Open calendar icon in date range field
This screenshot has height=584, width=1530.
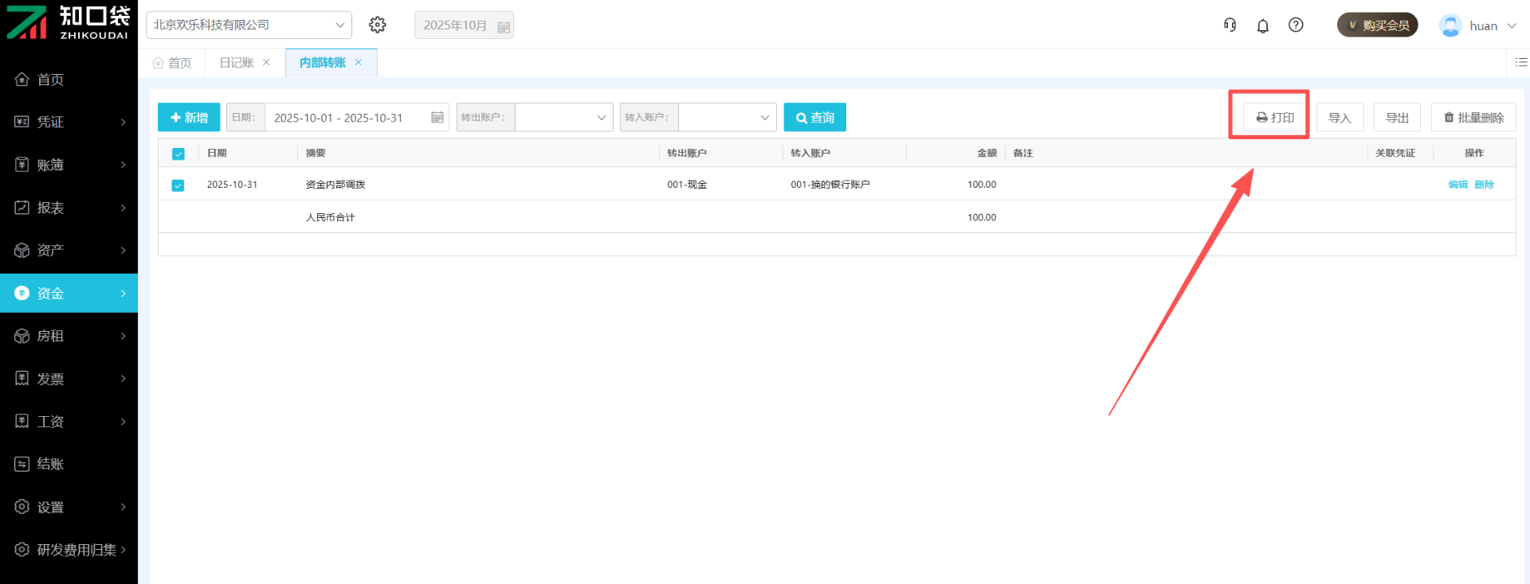tap(437, 118)
